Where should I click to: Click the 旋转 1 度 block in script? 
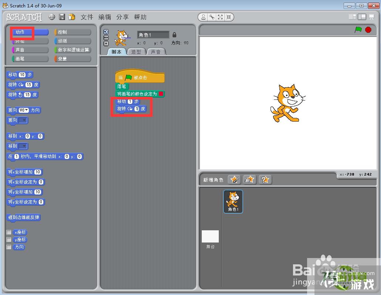pos(131,109)
